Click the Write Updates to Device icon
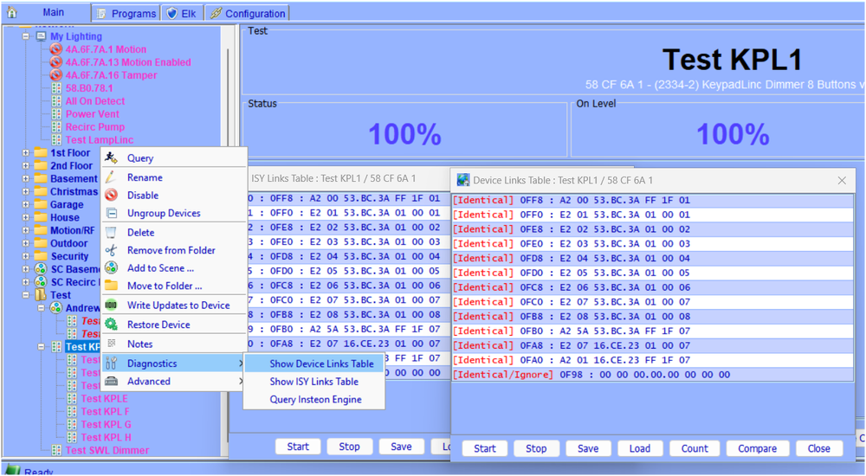This screenshot has width=866, height=476. coord(111,305)
